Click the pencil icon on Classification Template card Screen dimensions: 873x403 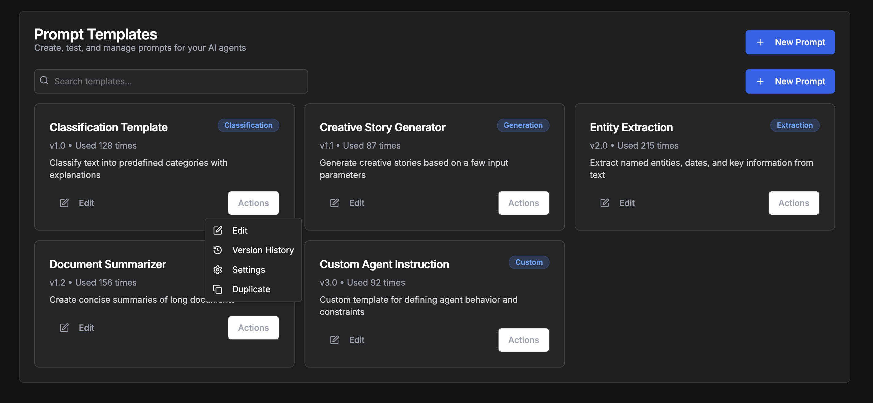click(x=64, y=203)
